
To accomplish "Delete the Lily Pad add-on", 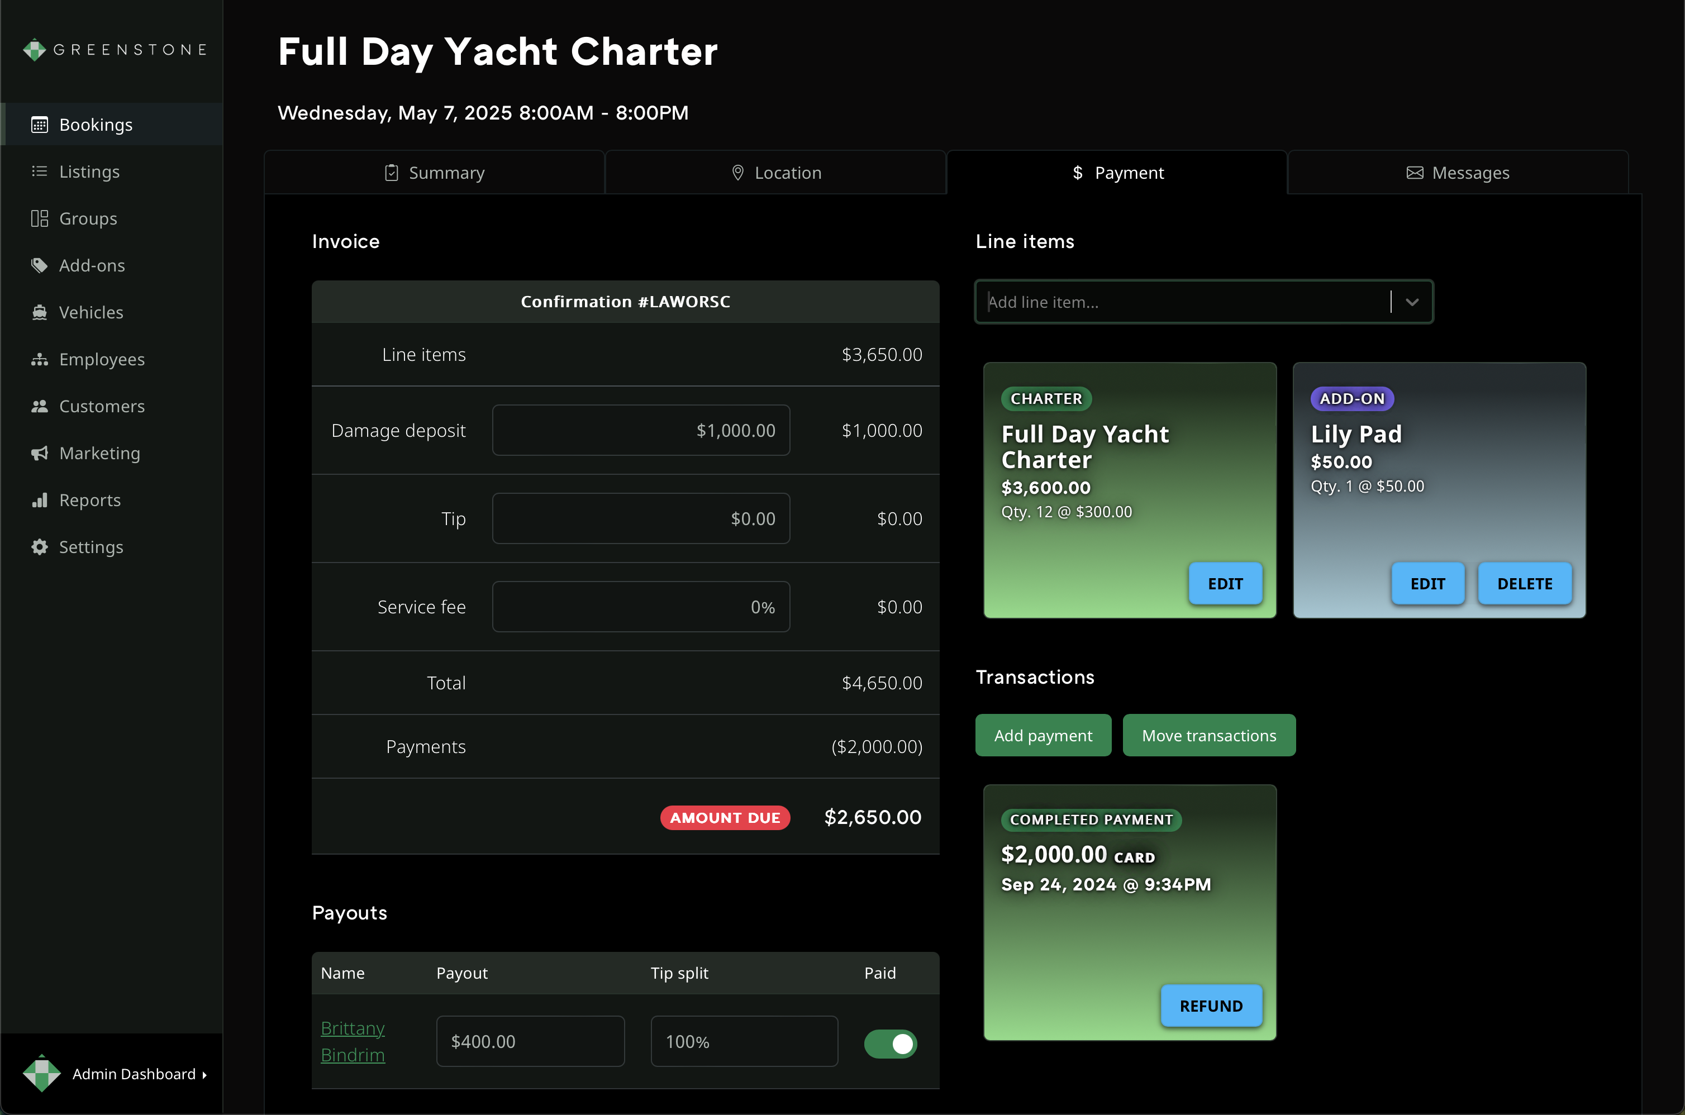I will tap(1524, 583).
